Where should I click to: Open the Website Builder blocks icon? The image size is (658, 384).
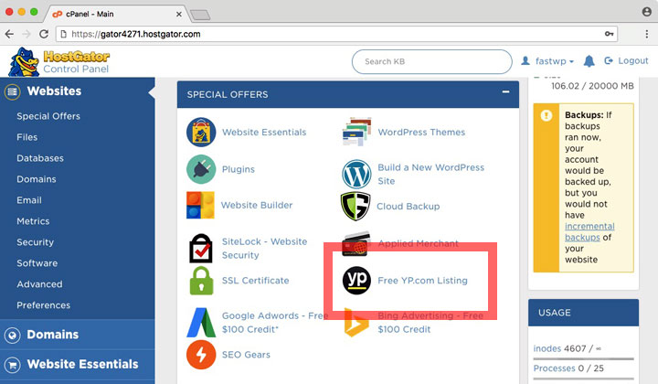click(200, 205)
